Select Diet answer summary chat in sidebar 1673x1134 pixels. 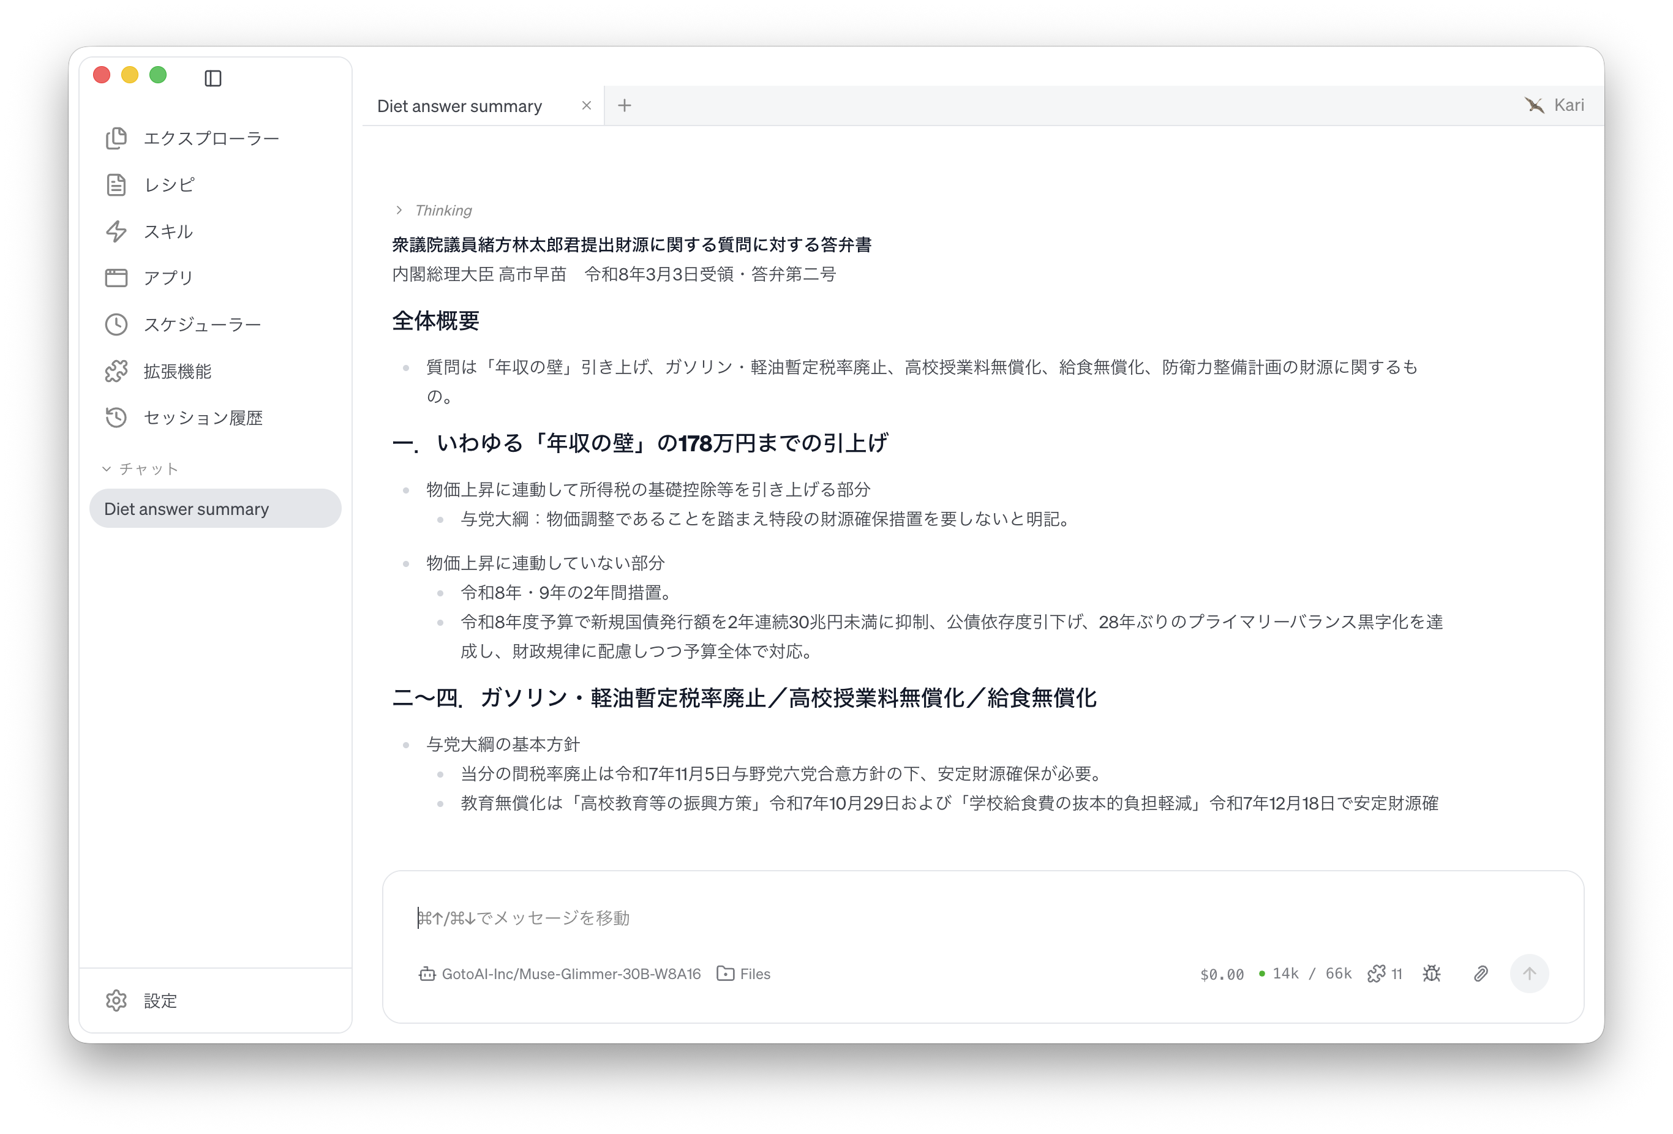(215, 508)
